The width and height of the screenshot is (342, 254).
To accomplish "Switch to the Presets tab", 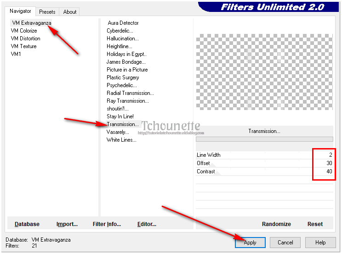I will pyautogui.click(x=47, y=12).
